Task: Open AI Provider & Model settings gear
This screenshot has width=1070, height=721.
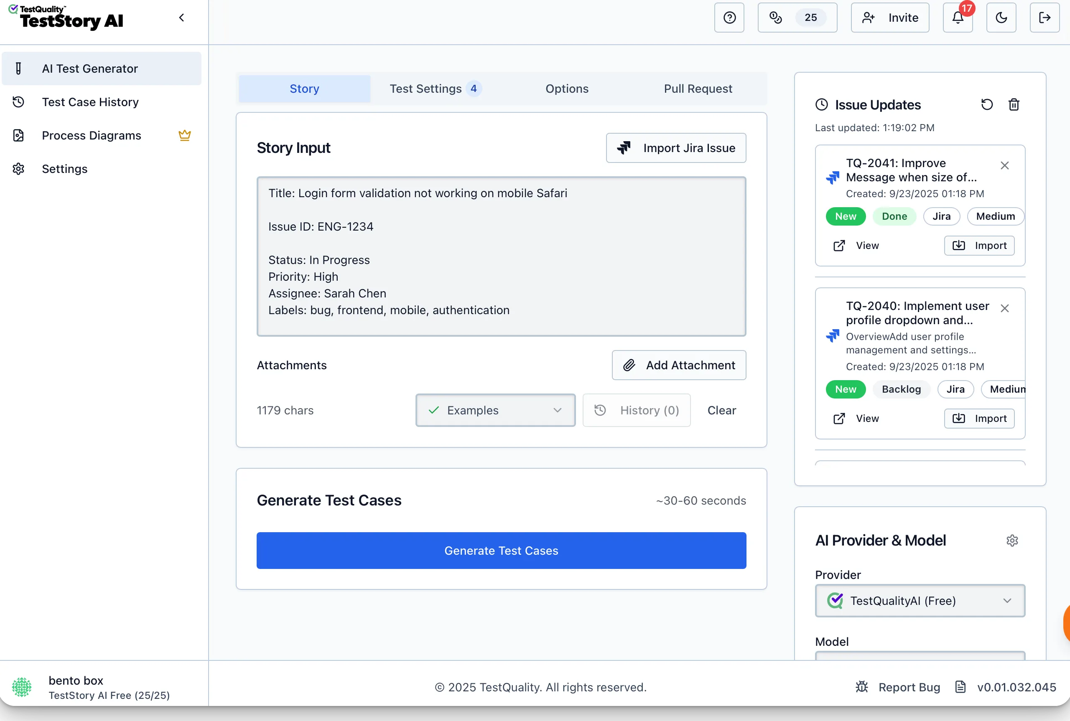Action: [x=1012, y=541]
